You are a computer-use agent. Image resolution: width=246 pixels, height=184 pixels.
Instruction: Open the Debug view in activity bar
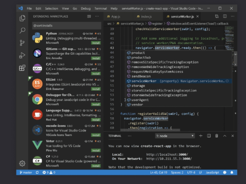pos(22,55)
